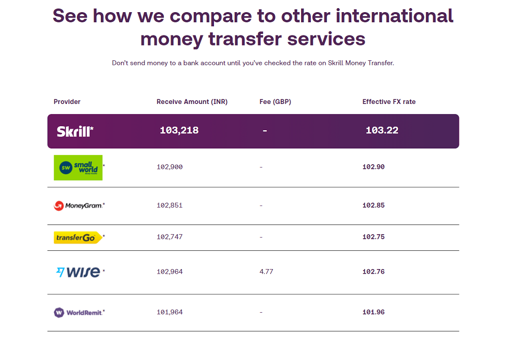Click the subtitle mentioning Skrill Money Transfer

tap(253, 63)
